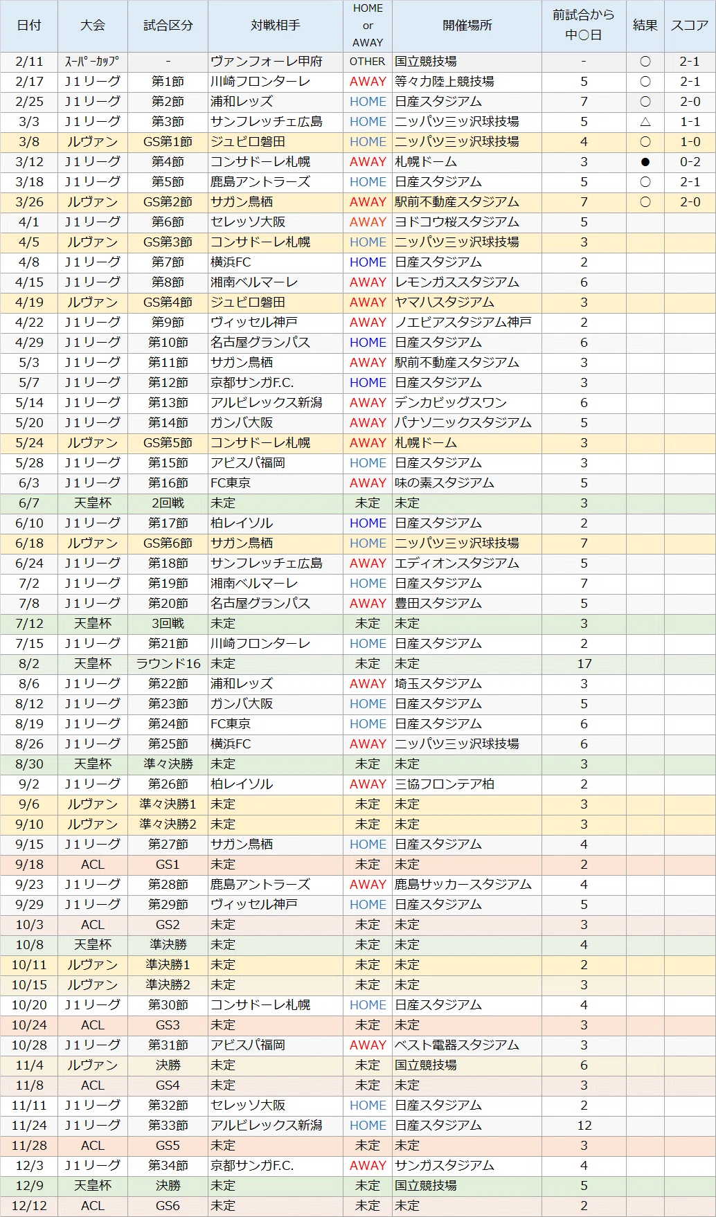716x1217 pixels.
Task: Select アビスパ福岡 in the 5/28 row
Action: pos(276,463)
